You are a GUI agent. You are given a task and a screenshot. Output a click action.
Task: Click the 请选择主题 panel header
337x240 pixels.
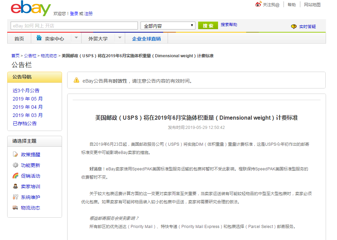(35, 141)
